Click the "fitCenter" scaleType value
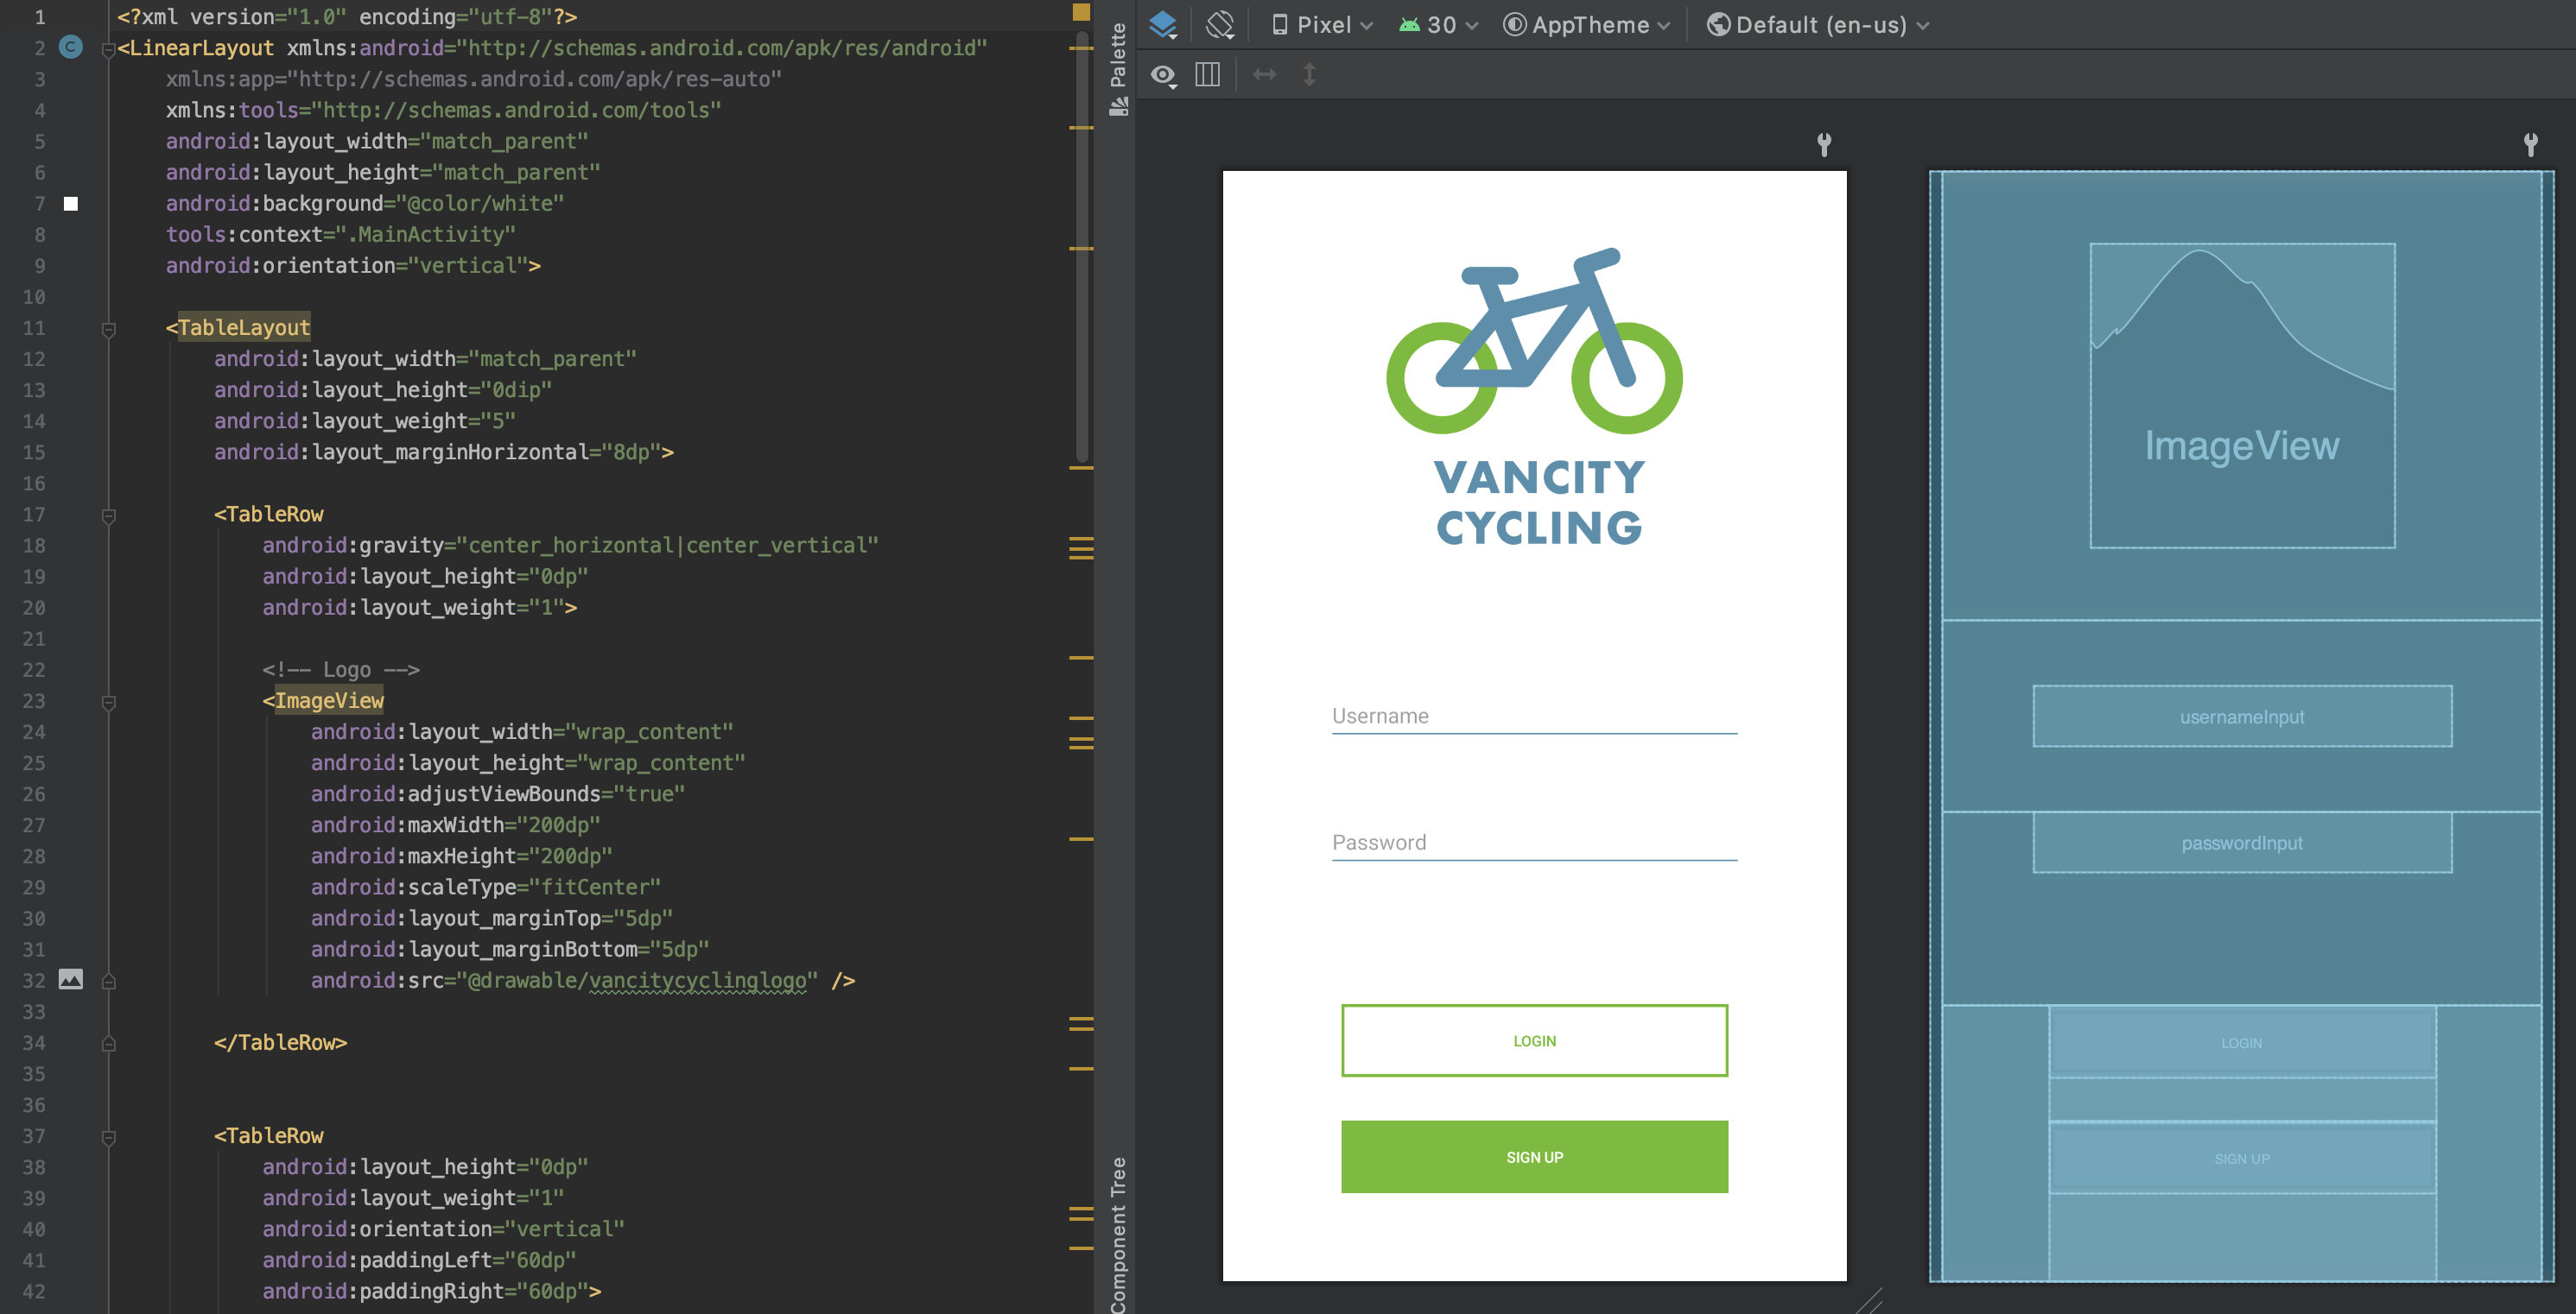The width and height of the screenshot is (2576, 1314). [x=595, y=888]
